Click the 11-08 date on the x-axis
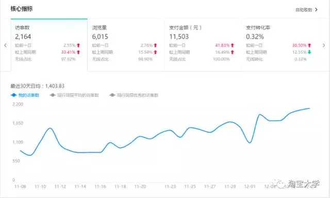The width and height of the screenshot is (330, 198). [x=20, y=187]
